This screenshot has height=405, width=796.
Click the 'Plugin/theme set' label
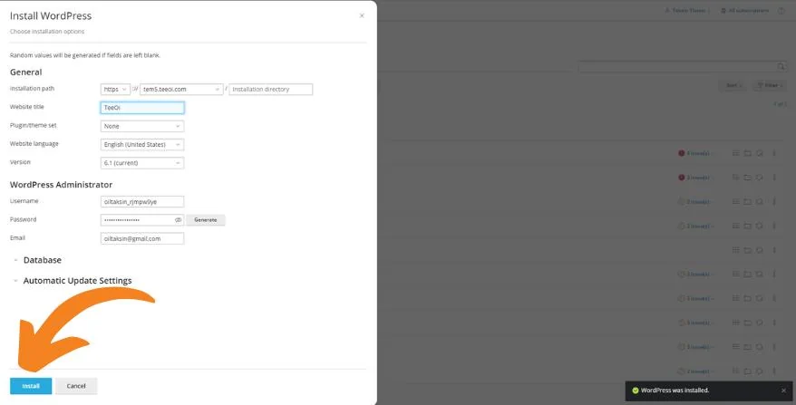(34, 125)
